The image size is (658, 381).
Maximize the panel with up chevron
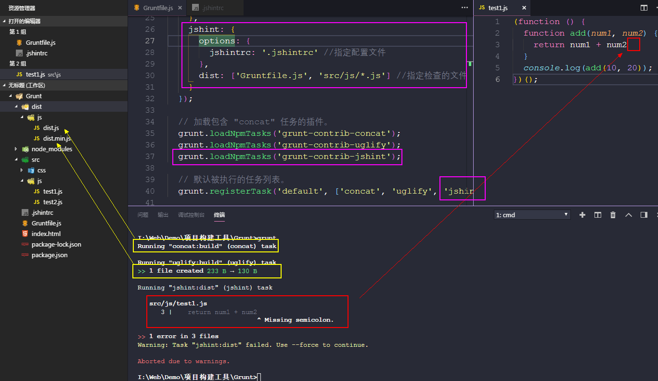pyautogui.click(x=629, y=215)
